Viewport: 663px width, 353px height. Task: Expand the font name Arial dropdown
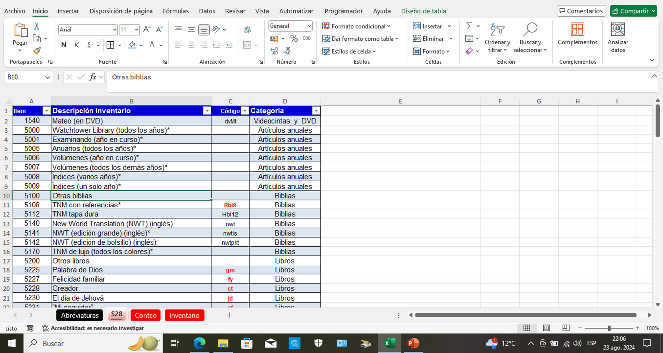click(114, 30)
